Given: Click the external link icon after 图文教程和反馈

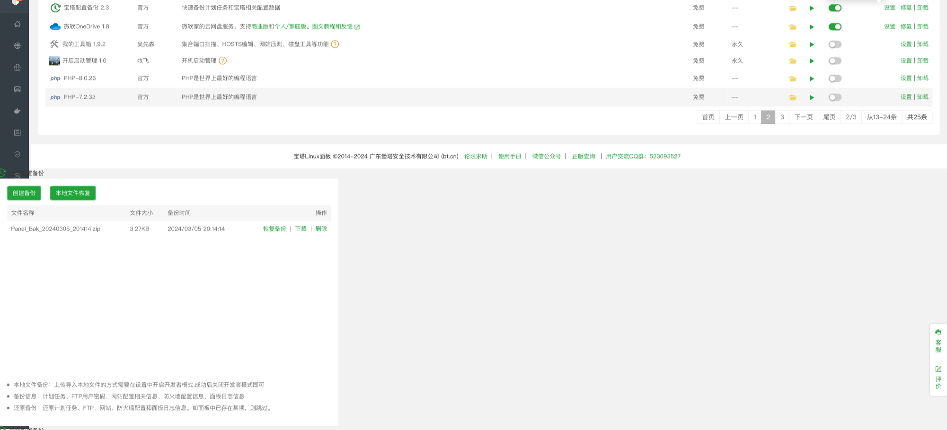Looking at the screenshot, I should pyautogui.click(x=357, y=27).
